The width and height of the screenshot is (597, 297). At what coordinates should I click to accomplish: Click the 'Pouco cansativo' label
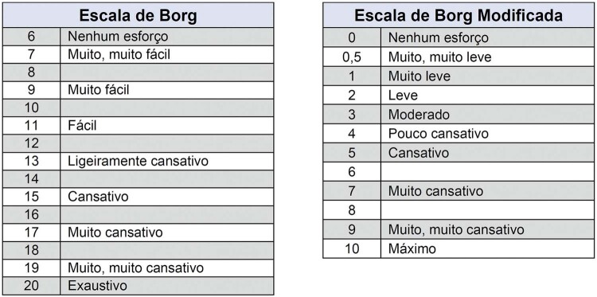pos(439,134)
